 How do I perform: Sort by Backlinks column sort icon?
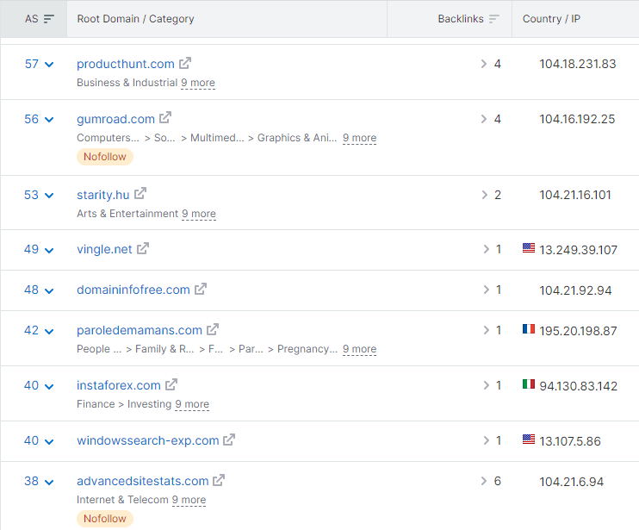point(494,19)
